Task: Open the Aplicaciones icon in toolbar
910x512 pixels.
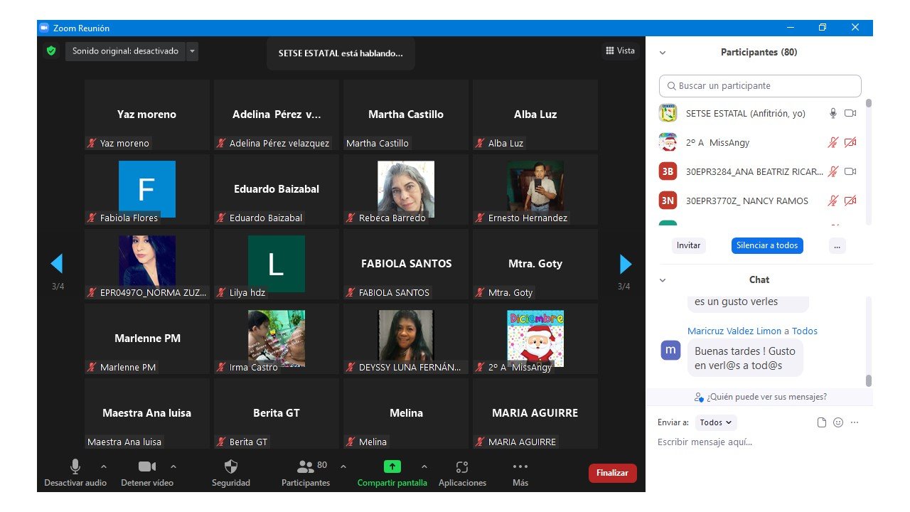Action: pos(462,467)
